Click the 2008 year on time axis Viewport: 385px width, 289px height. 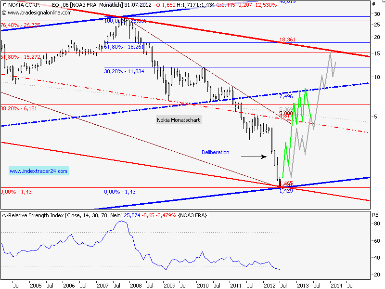136,286
